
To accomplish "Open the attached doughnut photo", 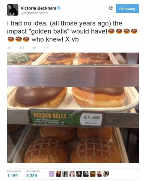I will click(x=73, y=108).
